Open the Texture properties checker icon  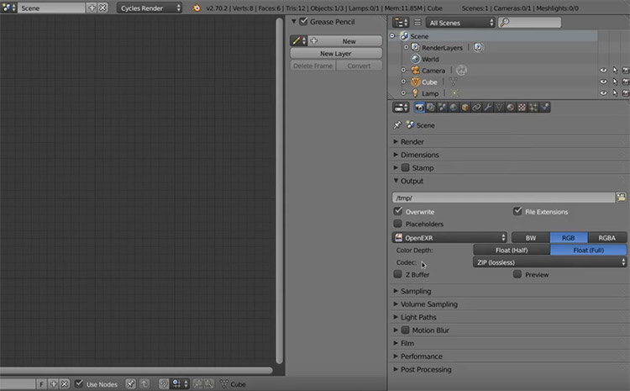coord(522,108)
